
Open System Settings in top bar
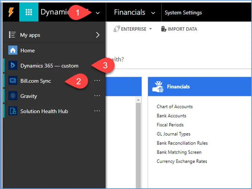(183, 12)
